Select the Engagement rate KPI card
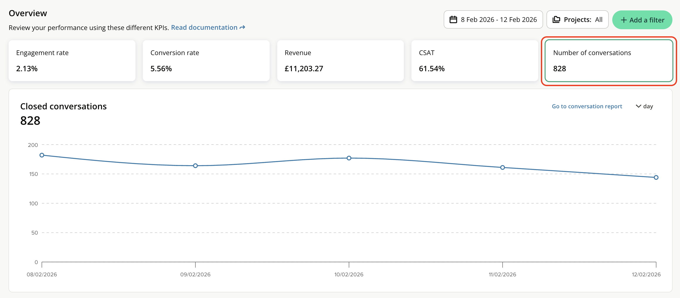 coord(72,61)
